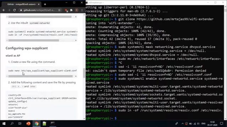Open the Chrome profile avatar

[x=77, y=10]
